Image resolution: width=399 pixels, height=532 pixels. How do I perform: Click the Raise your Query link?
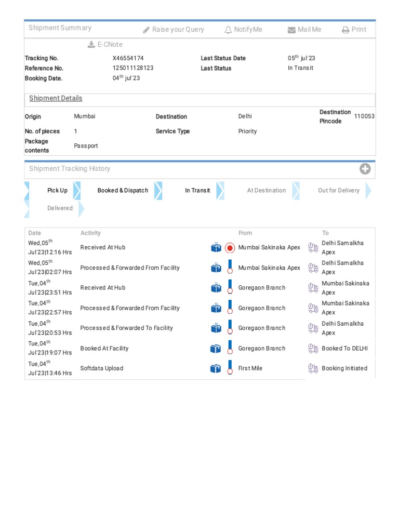click(178, 30)
